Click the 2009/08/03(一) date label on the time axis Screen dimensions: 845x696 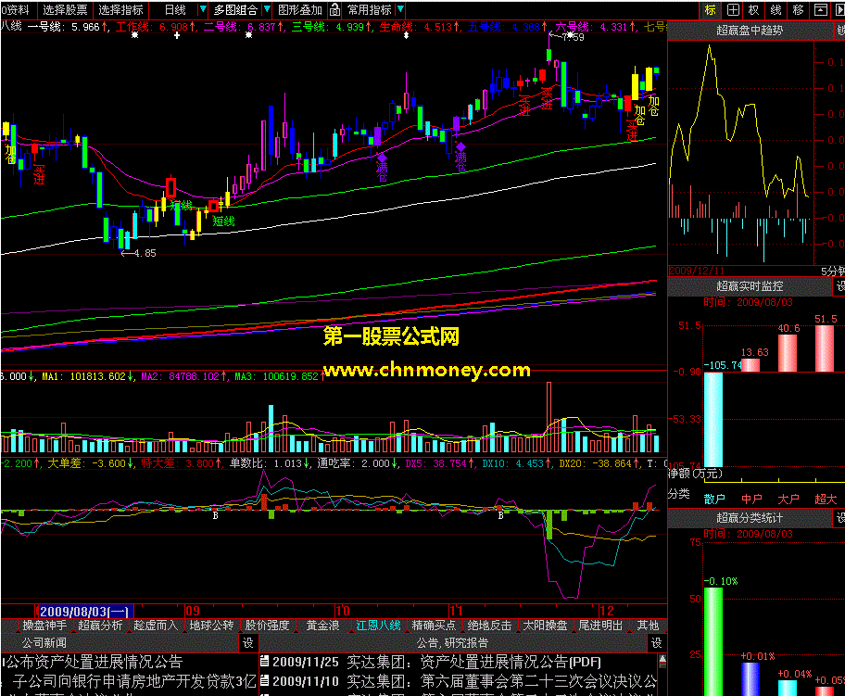84,612
